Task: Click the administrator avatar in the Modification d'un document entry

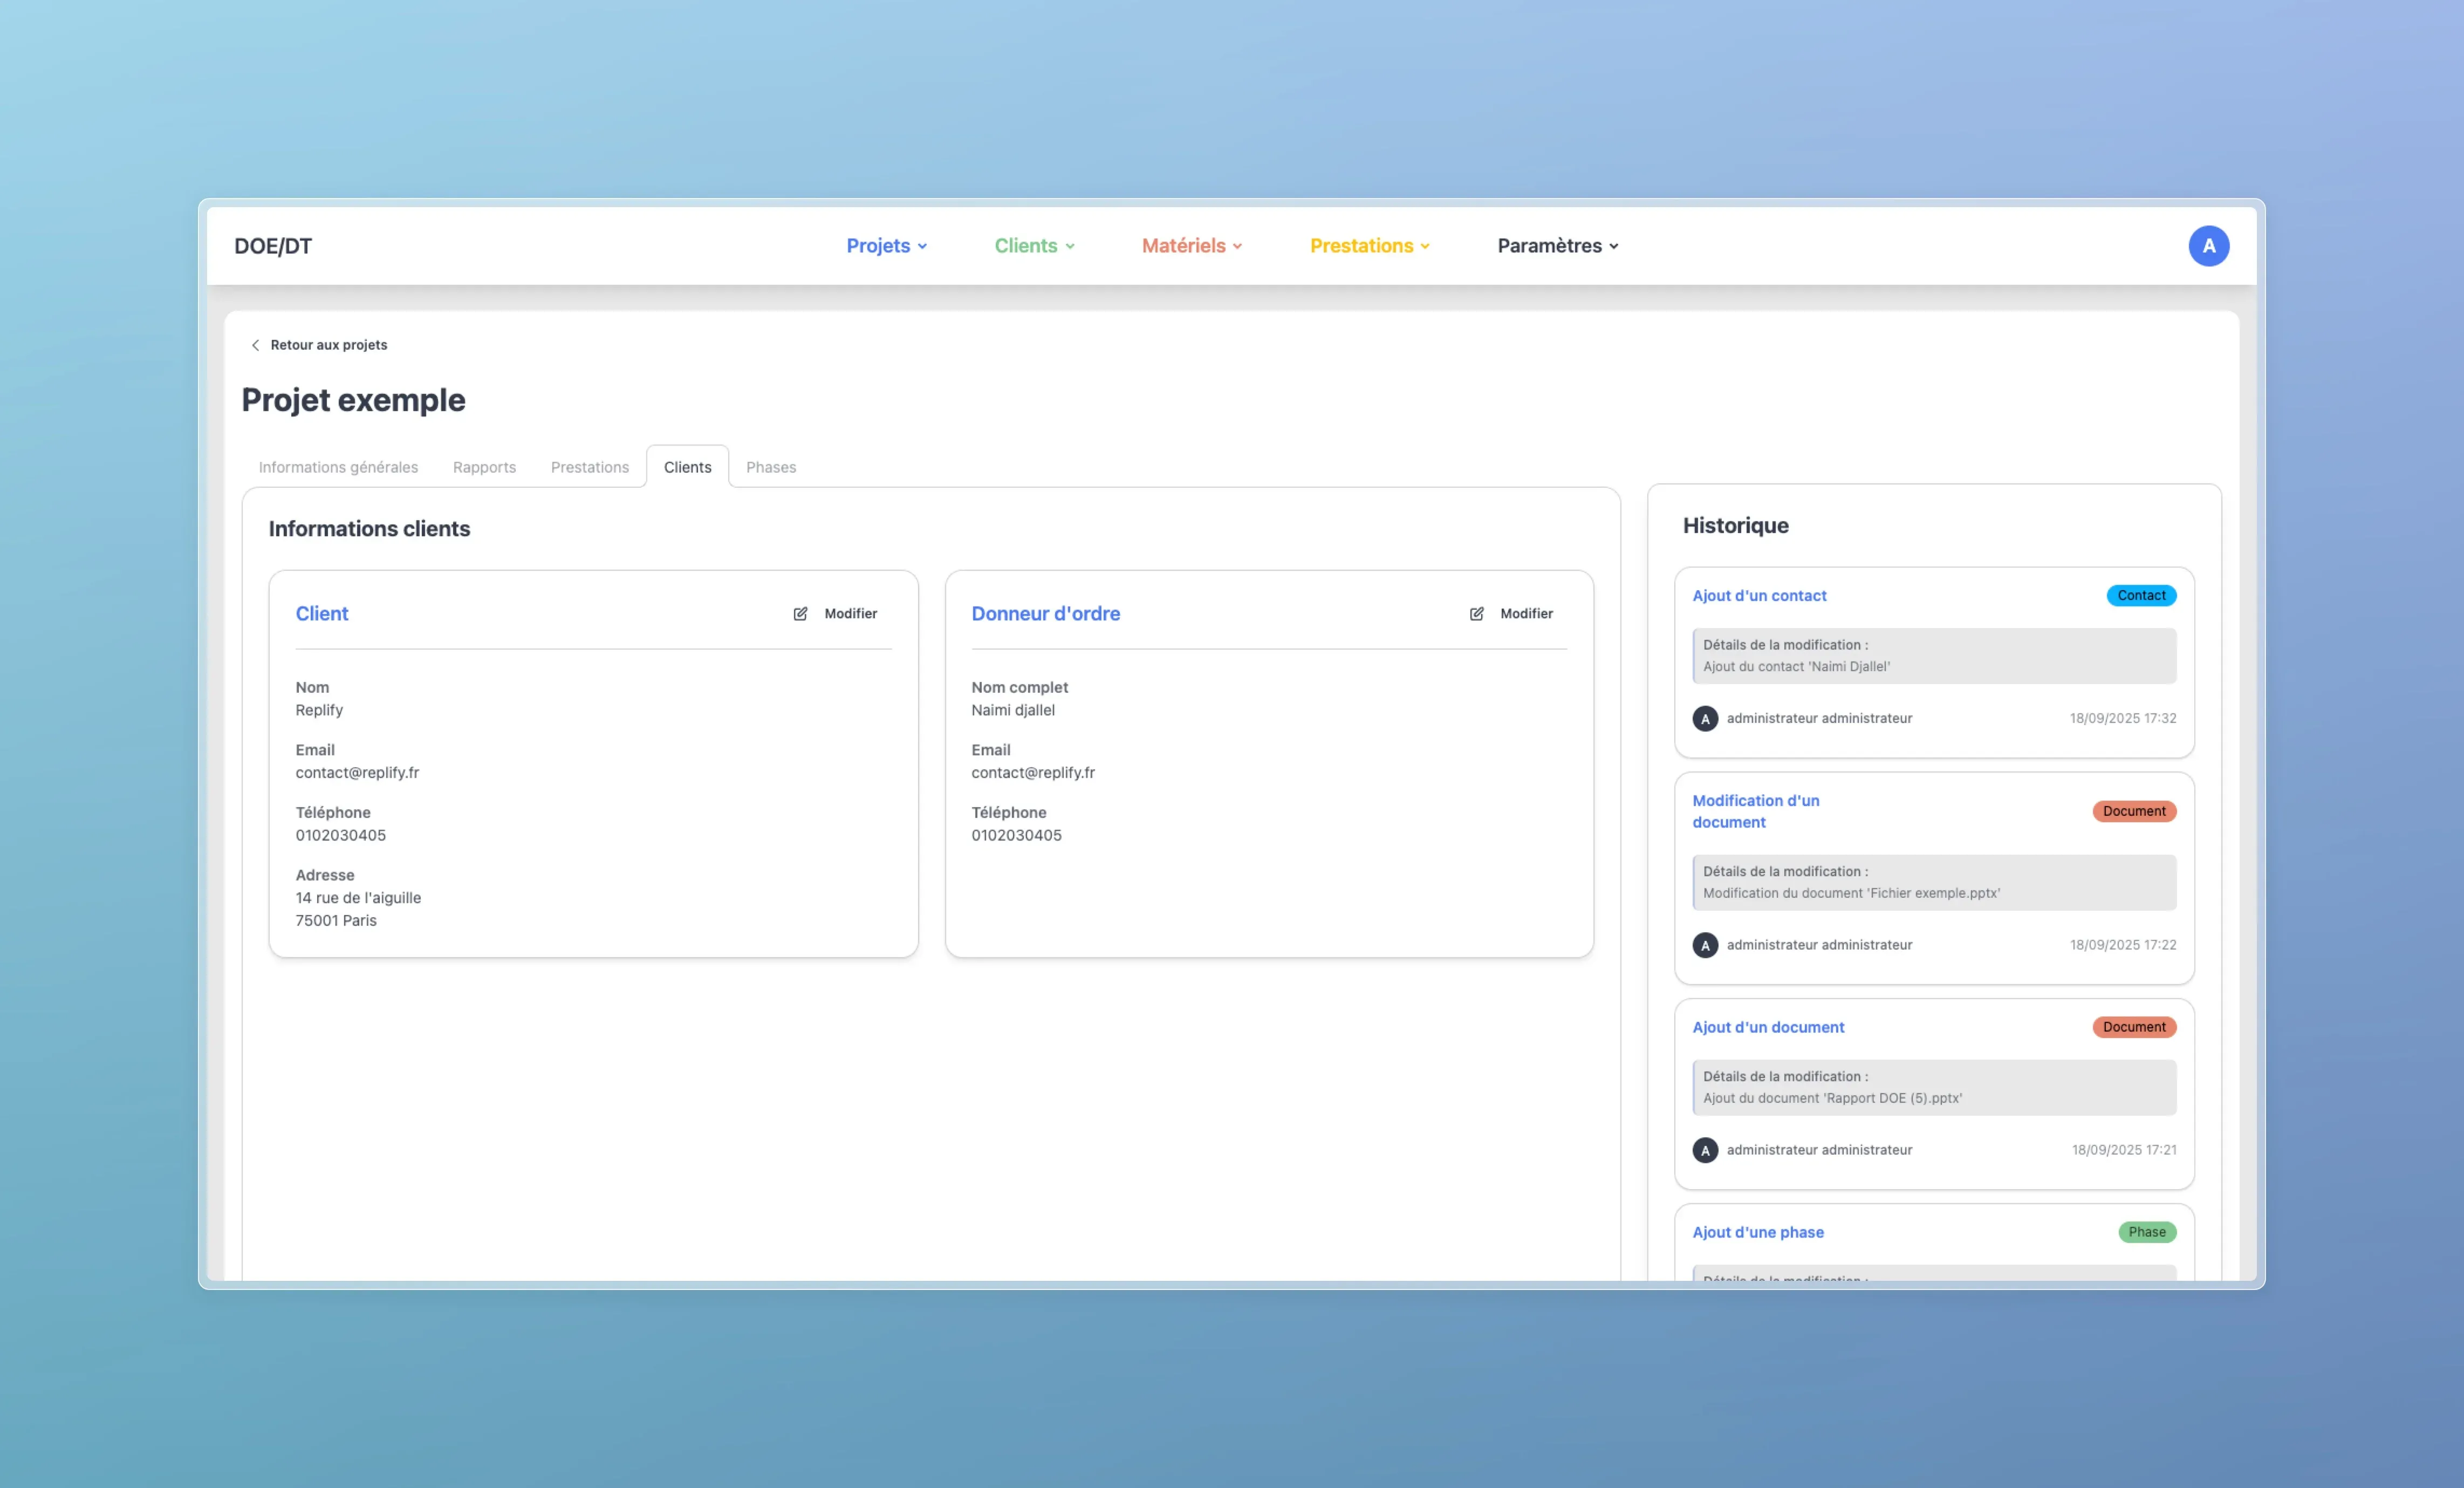Action: 1705,945
